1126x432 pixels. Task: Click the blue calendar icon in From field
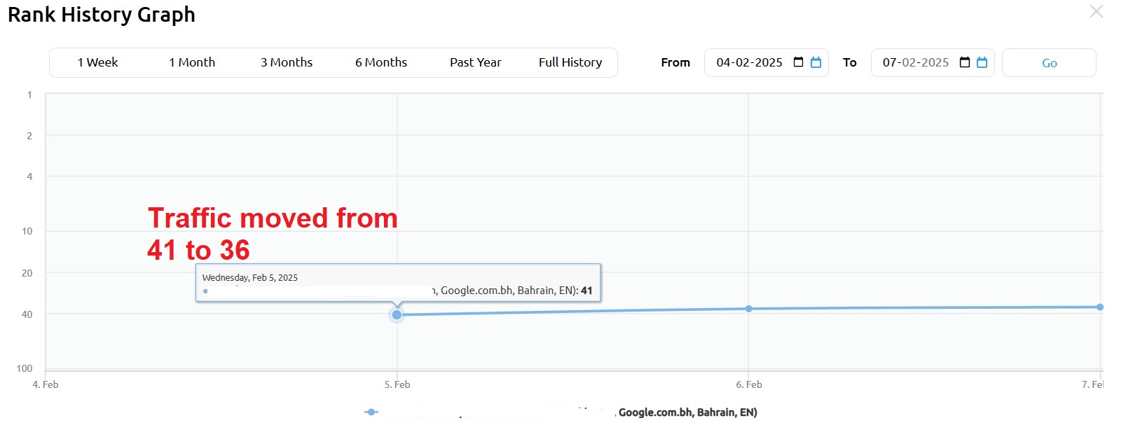click(x=816, y=62)
